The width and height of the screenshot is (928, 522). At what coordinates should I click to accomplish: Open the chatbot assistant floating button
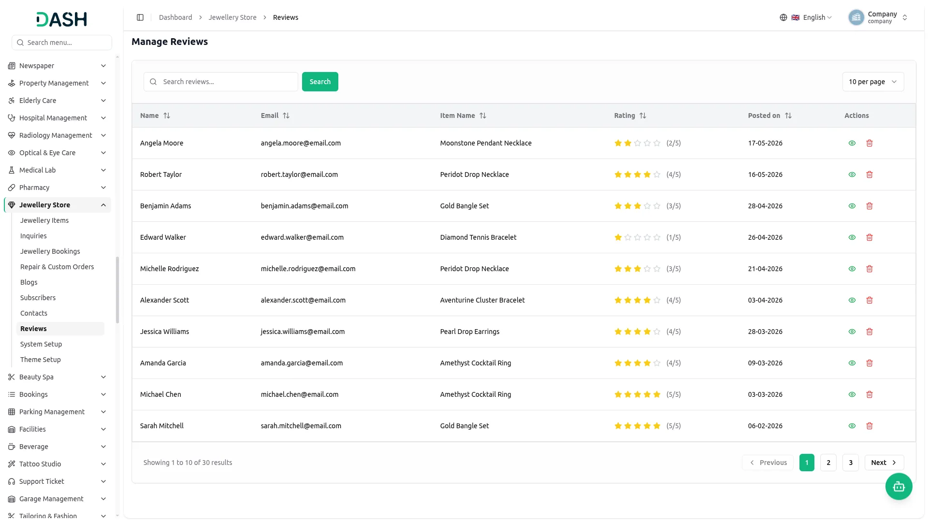tap(899, 486)
